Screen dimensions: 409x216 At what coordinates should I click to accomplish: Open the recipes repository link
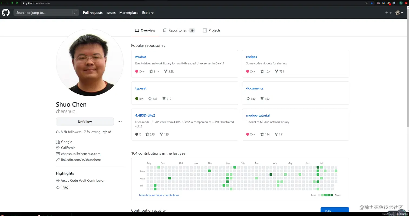tap(252, 57)
